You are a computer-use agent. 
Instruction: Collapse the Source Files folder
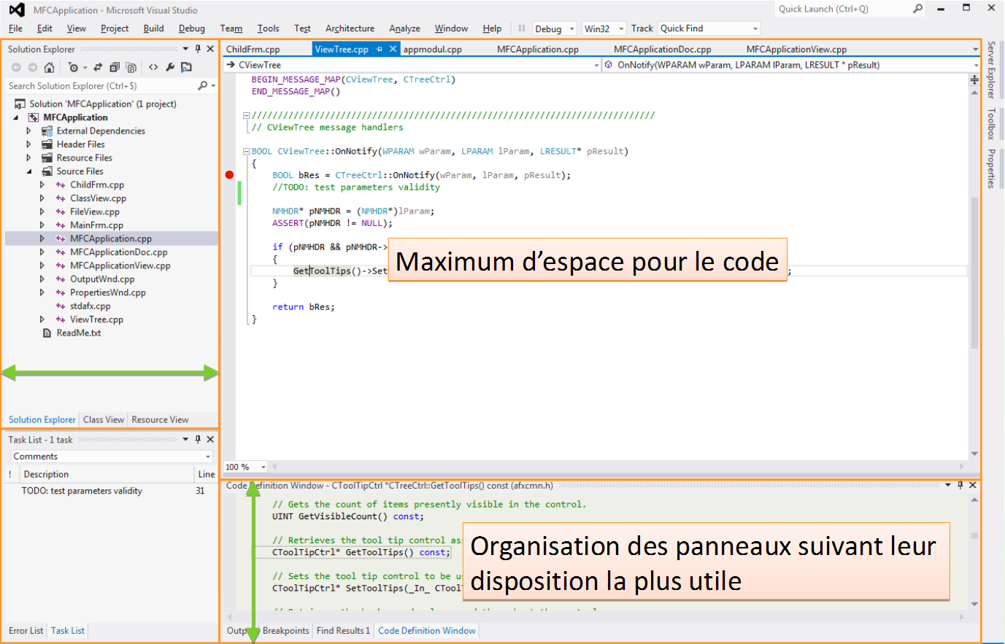(x=29, y=171)
